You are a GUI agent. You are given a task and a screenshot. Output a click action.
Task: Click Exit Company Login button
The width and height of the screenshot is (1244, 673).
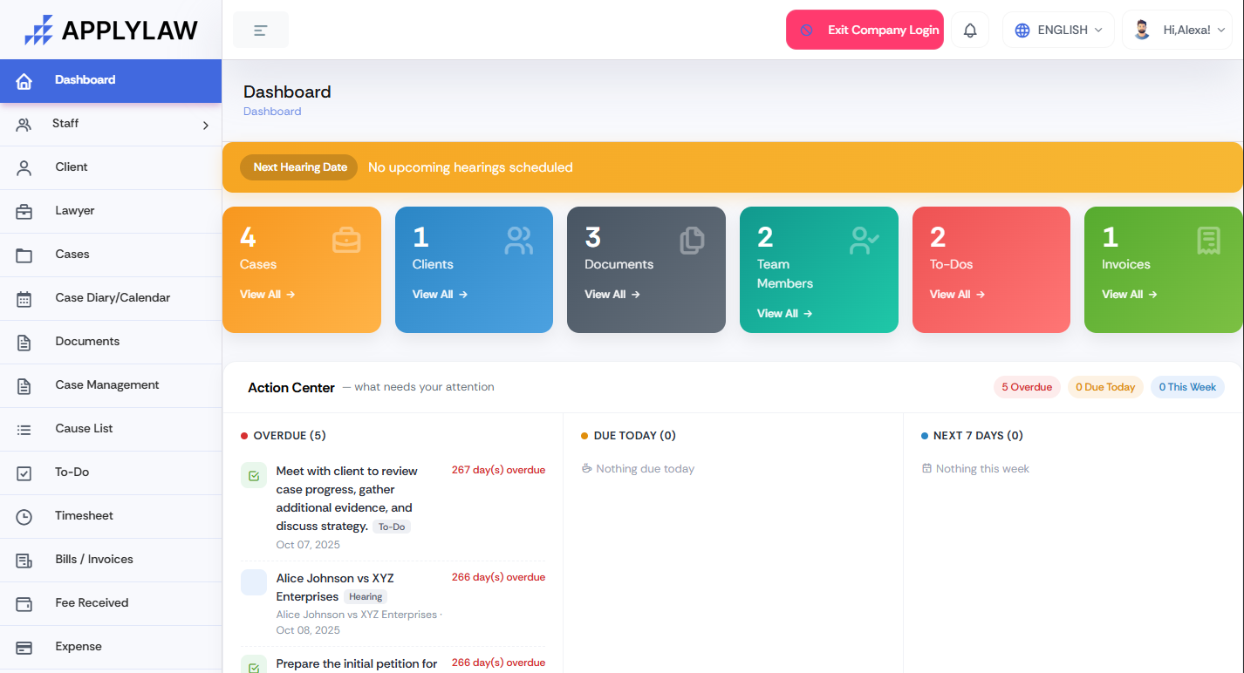[865, 30]
